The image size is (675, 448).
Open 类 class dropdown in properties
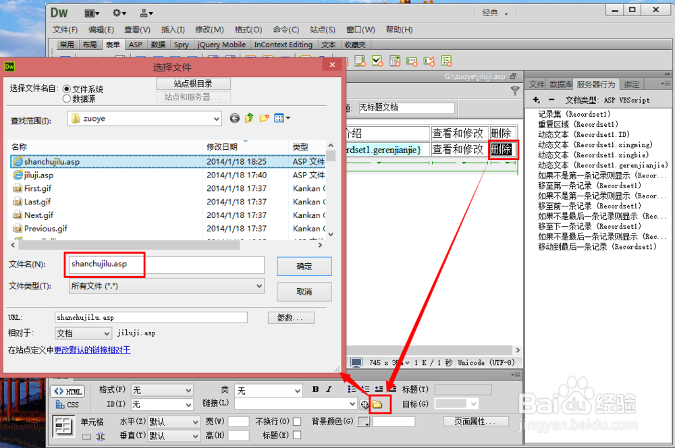269,391
